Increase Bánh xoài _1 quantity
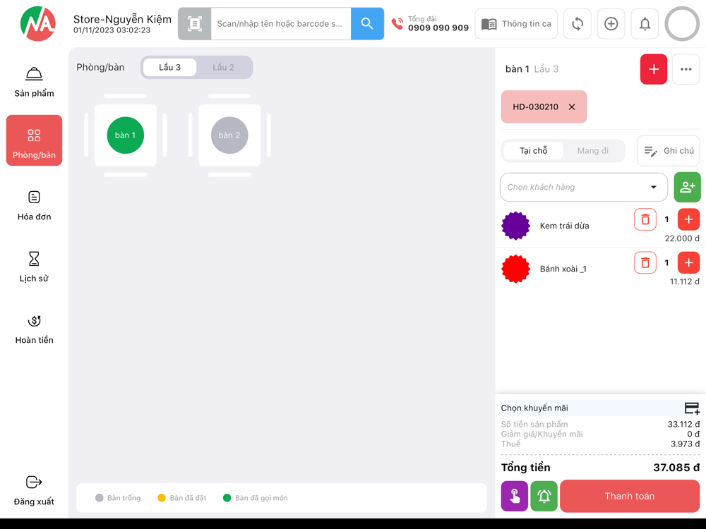The width and height of the screenshot is (706, 529). click(688, 262)
